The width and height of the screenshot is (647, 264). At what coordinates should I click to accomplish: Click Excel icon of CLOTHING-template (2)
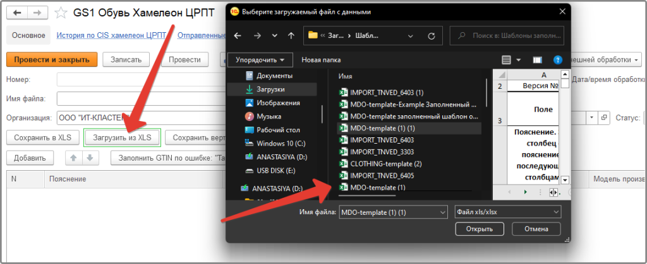tap(343, 164)
